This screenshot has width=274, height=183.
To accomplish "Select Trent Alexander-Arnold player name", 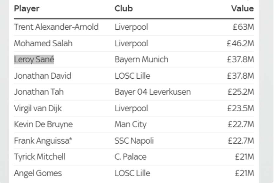I will tap(56, 27).
